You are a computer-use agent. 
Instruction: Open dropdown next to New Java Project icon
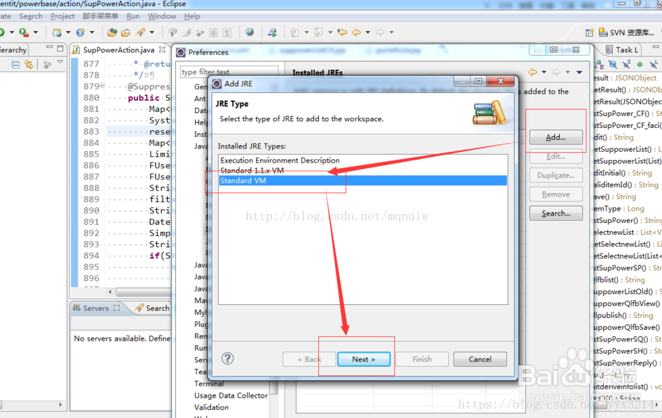coord(68,32)
